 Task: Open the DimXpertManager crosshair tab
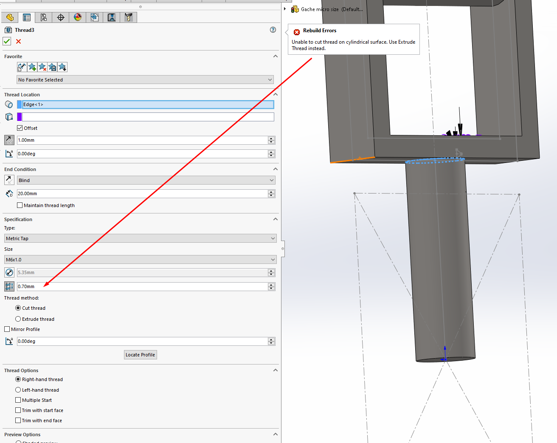coord(61,17)
